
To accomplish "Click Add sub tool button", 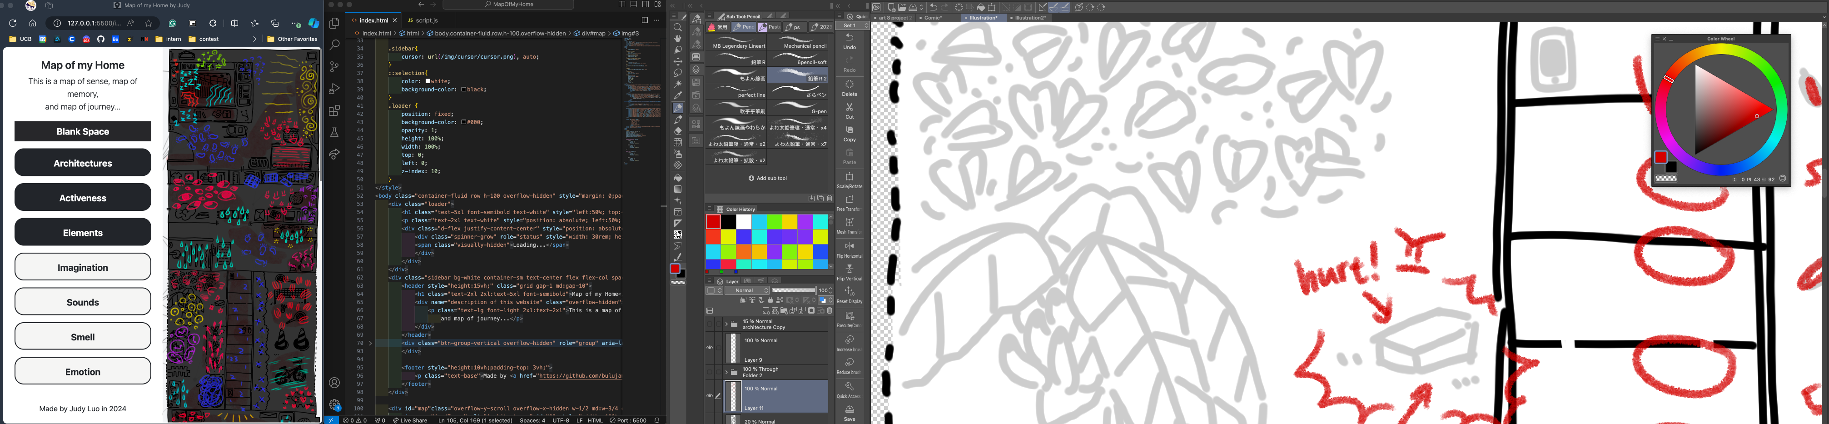I will coord(767,178).
